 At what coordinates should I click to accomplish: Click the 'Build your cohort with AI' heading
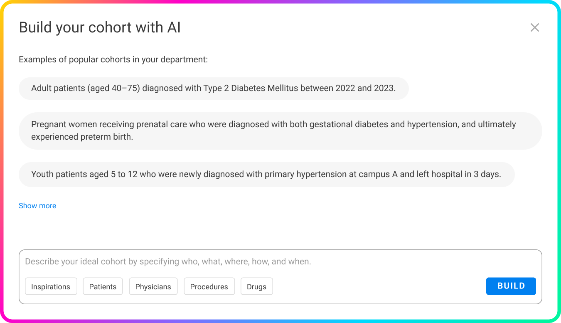click(100, 27)
